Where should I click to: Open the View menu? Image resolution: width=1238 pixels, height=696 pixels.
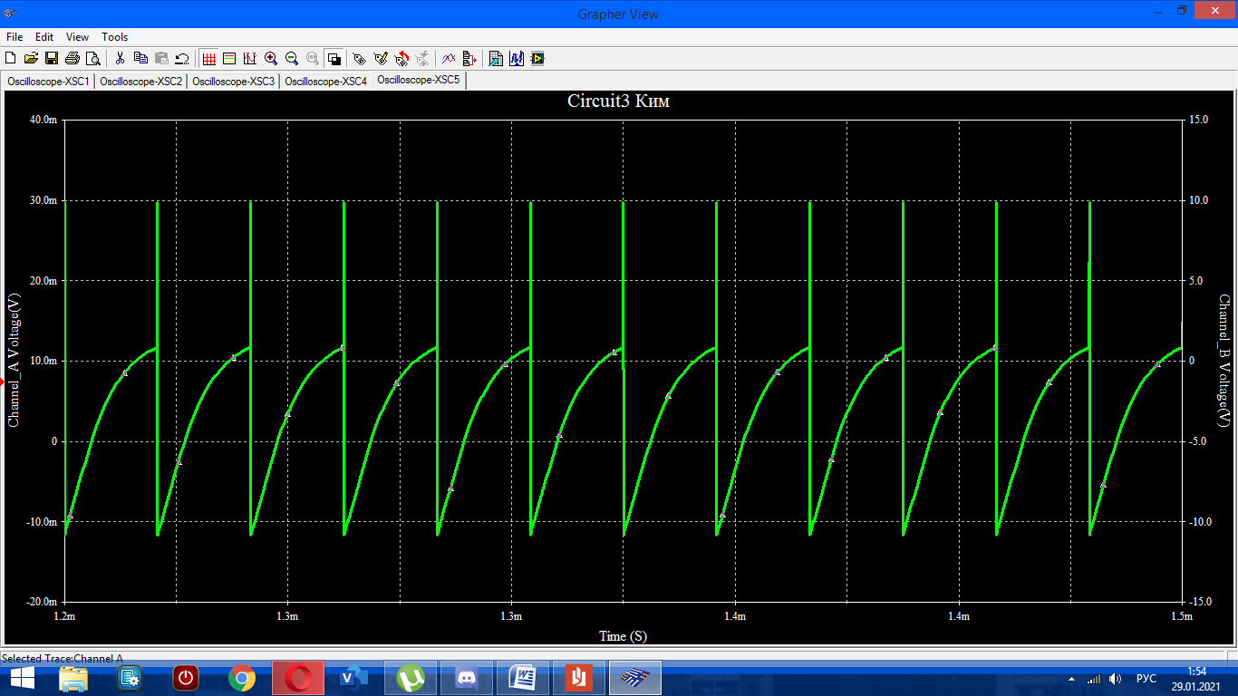tap(77, 37)
